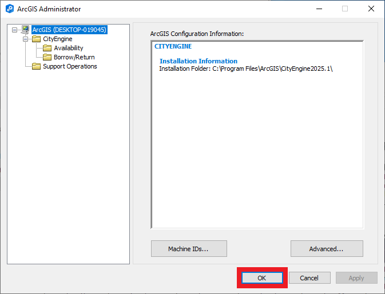
Task: Click the CityEngine folder icon
Action: pos(37,39)
